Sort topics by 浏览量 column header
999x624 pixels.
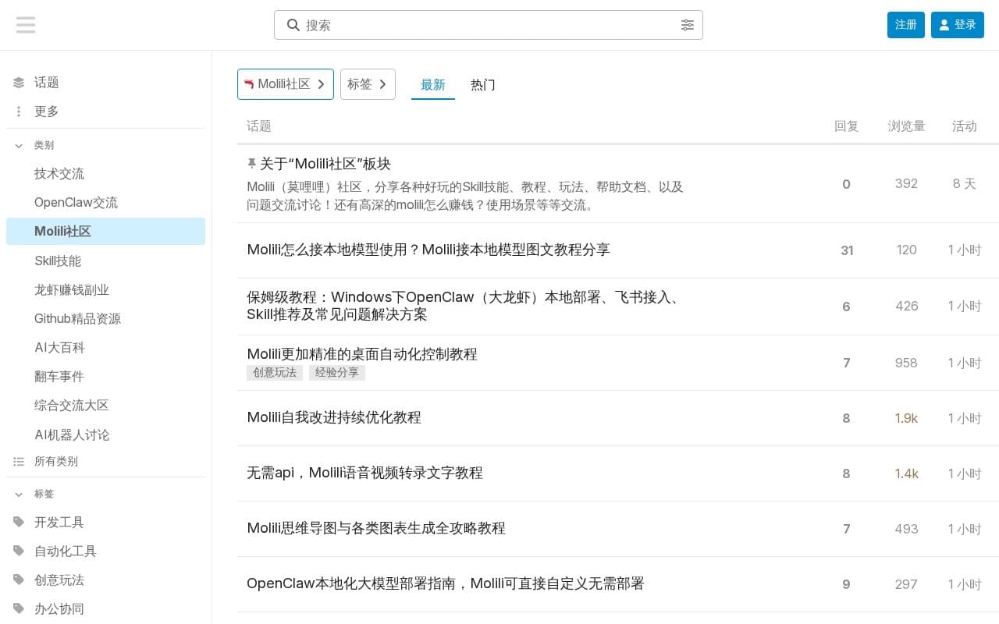906,126
